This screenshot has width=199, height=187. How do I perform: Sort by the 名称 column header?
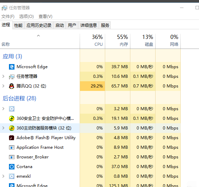(40, 41)
